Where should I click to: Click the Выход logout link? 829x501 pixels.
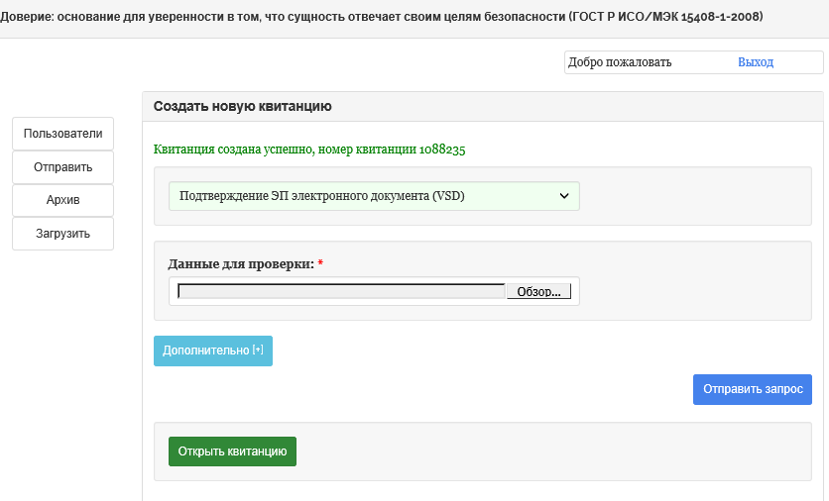[756, 62]
